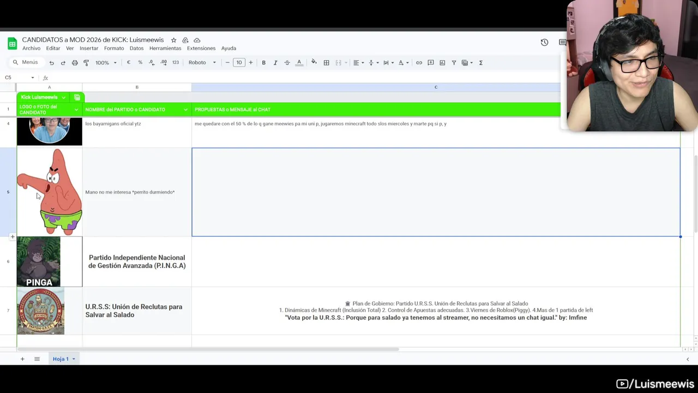The image size is (698, 393).
Task: Open the Formato menu
Action: [114, 48]
